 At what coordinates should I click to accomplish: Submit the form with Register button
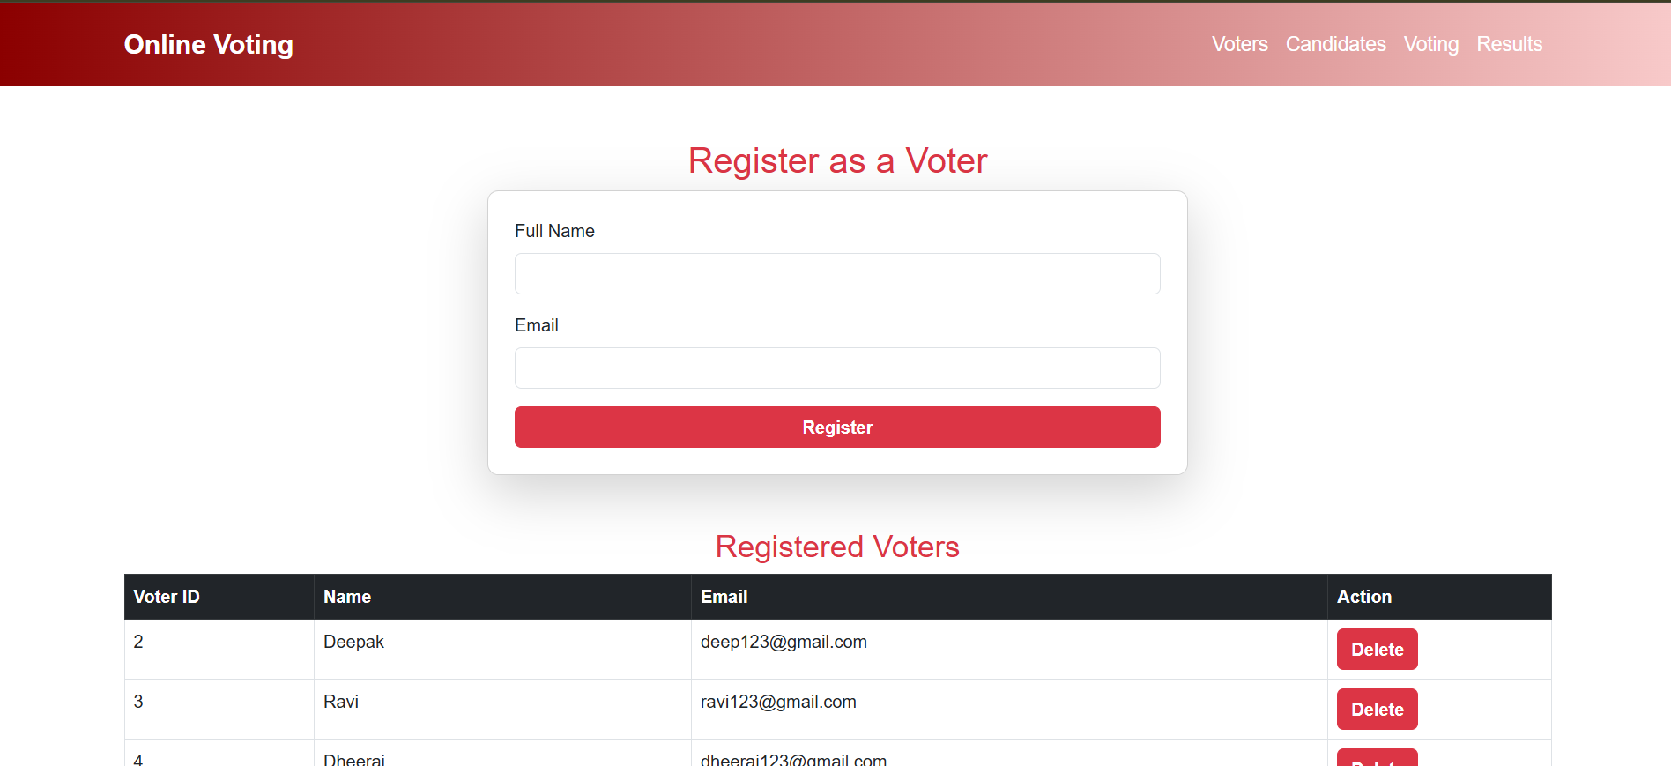coord(837,427)
